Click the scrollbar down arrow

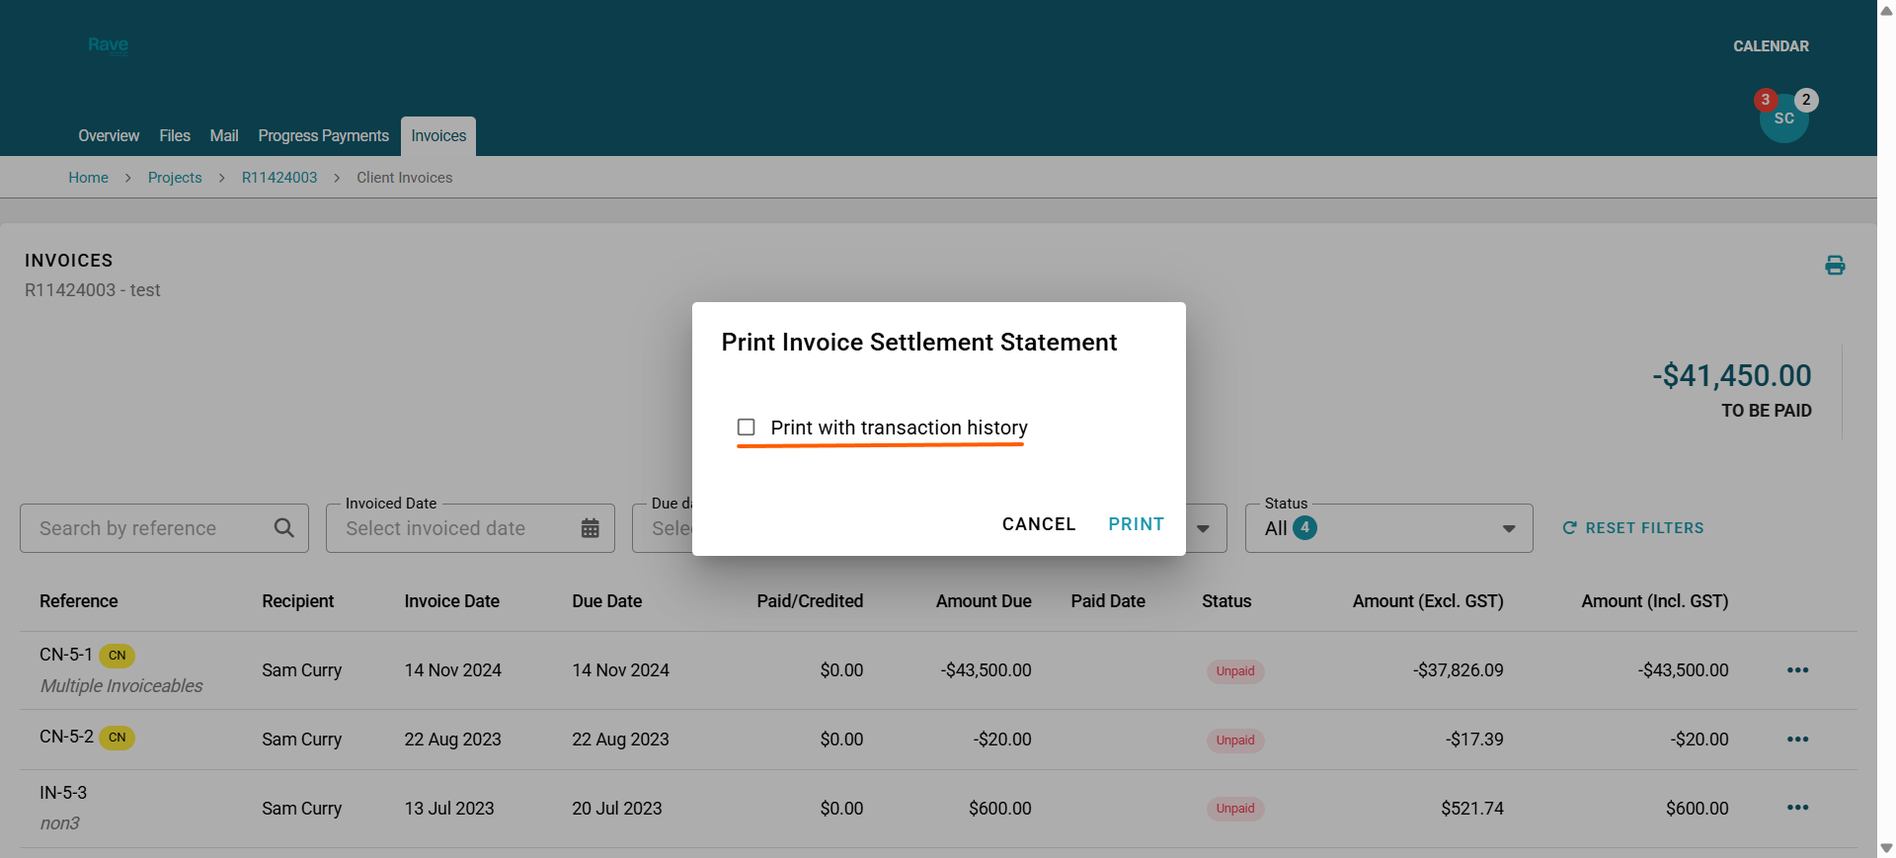coord(1886,848)
